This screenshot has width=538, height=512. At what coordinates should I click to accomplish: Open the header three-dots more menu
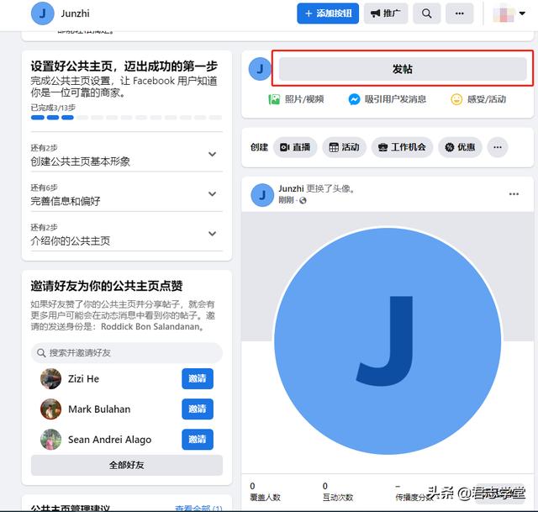pos(460,13)
